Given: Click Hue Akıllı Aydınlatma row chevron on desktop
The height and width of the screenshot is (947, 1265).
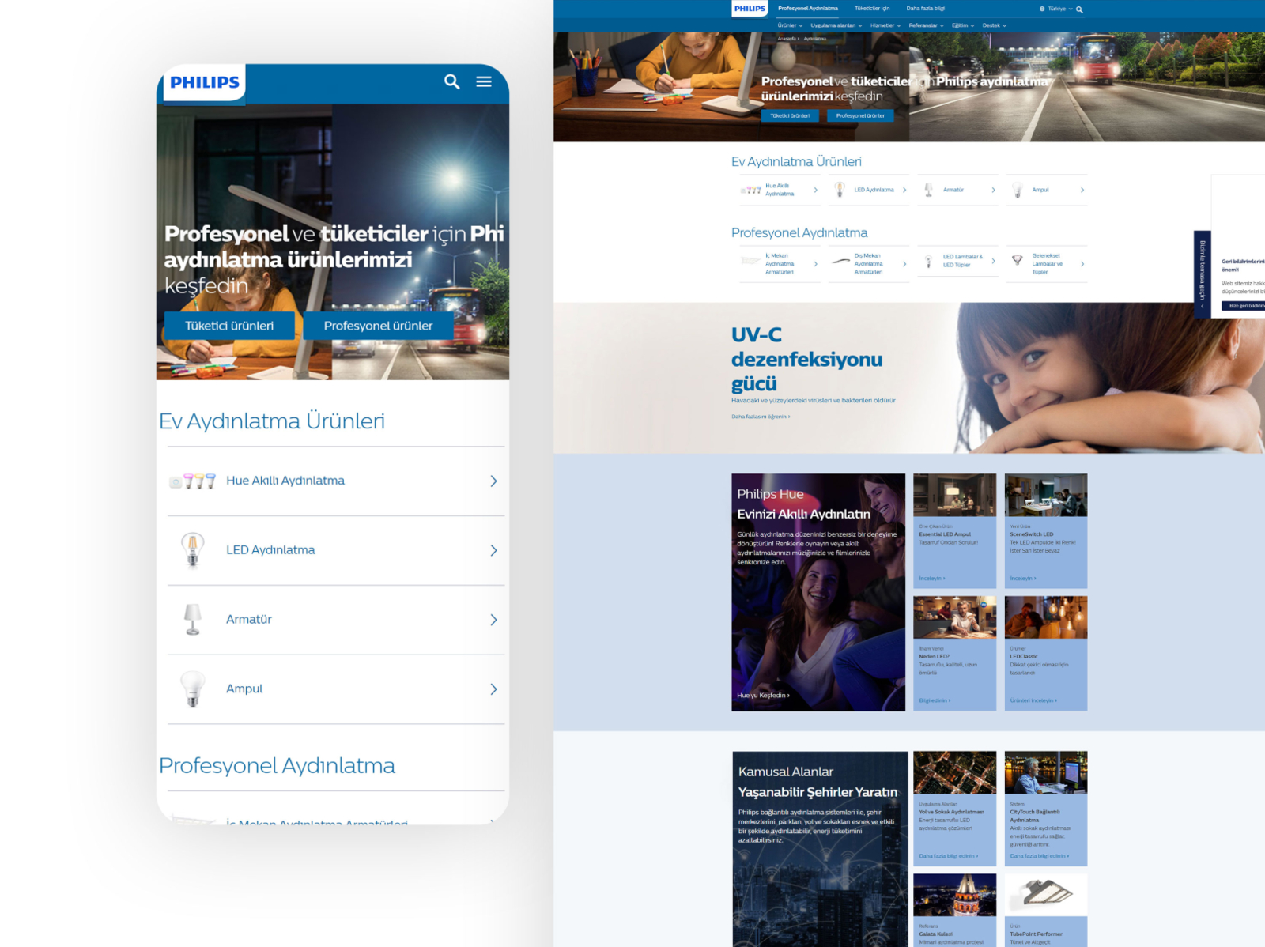Looking at the screenshot, I should coord(816,190).
